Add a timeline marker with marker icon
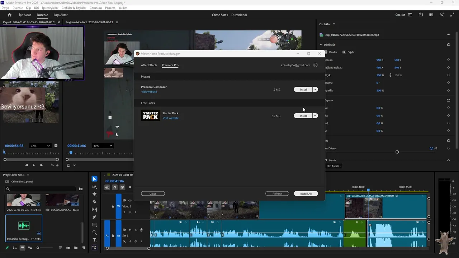 pos(130,187)
